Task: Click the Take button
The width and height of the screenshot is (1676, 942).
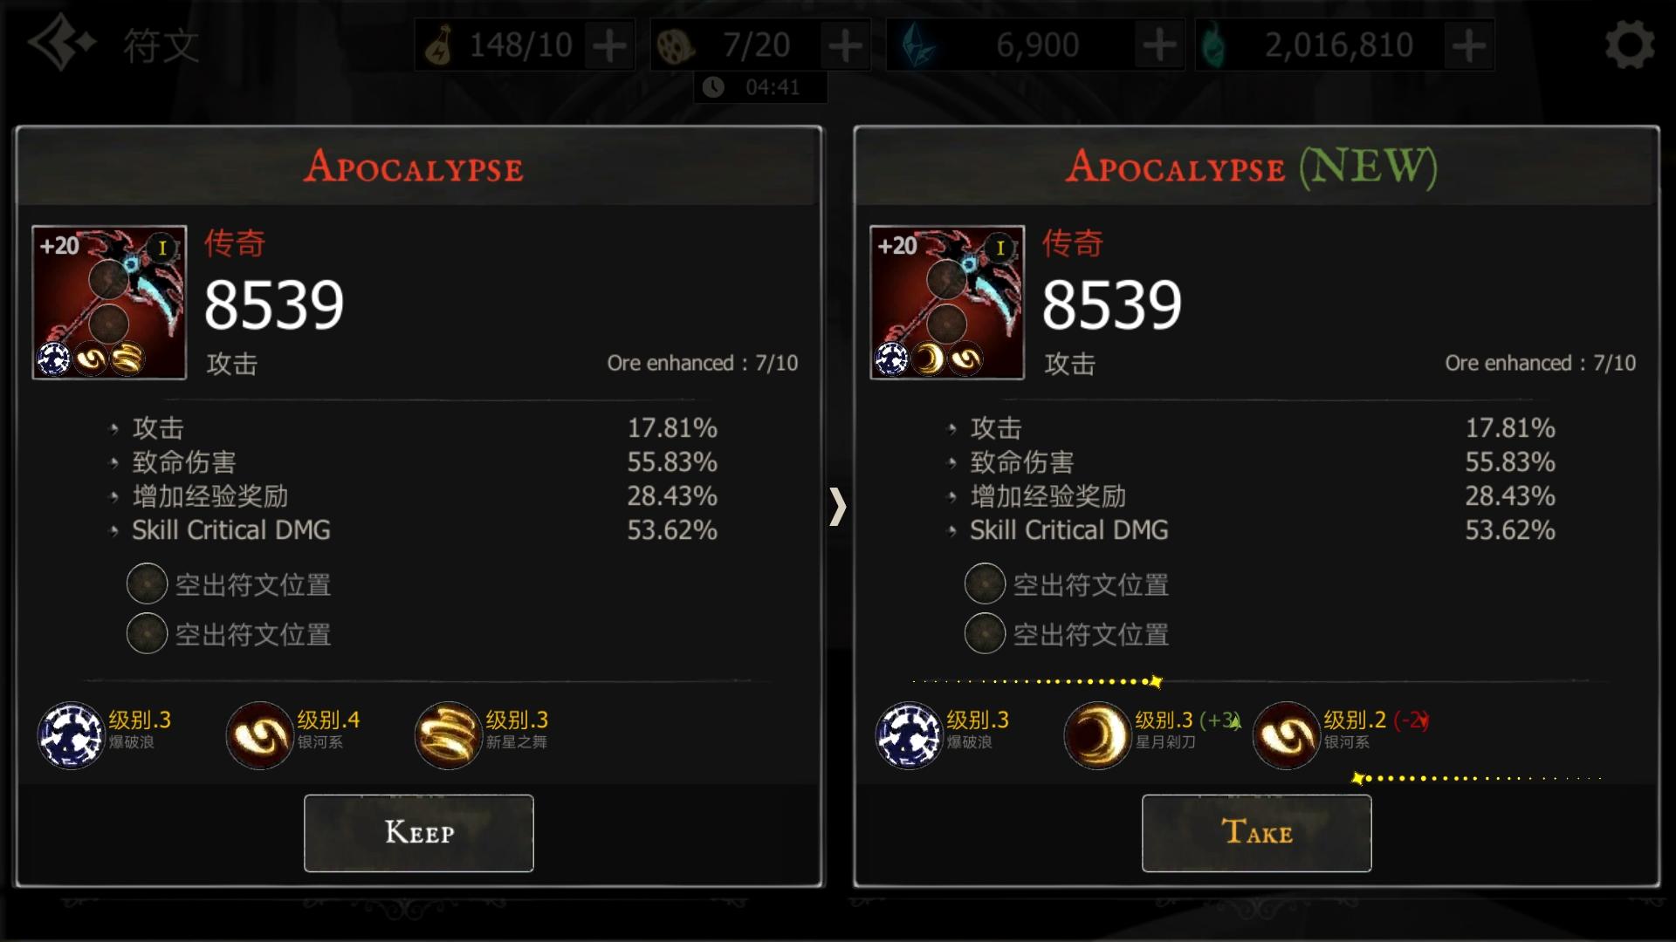Action: click(1257, 833)
